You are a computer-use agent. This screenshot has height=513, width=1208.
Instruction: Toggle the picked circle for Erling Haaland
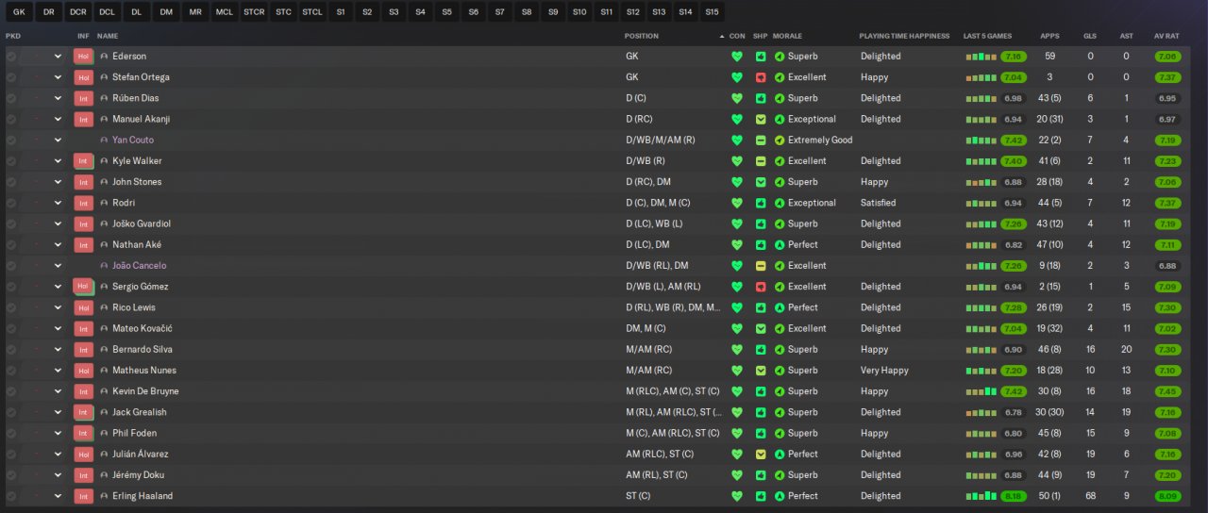pos(11,496)
